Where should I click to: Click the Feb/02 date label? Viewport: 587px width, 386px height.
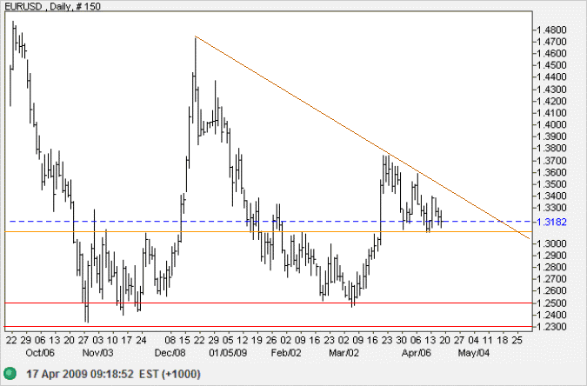(286, 353)
